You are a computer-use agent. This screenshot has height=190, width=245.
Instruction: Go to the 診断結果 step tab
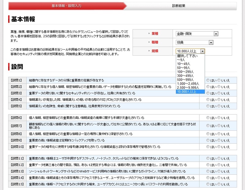[179, 5]
